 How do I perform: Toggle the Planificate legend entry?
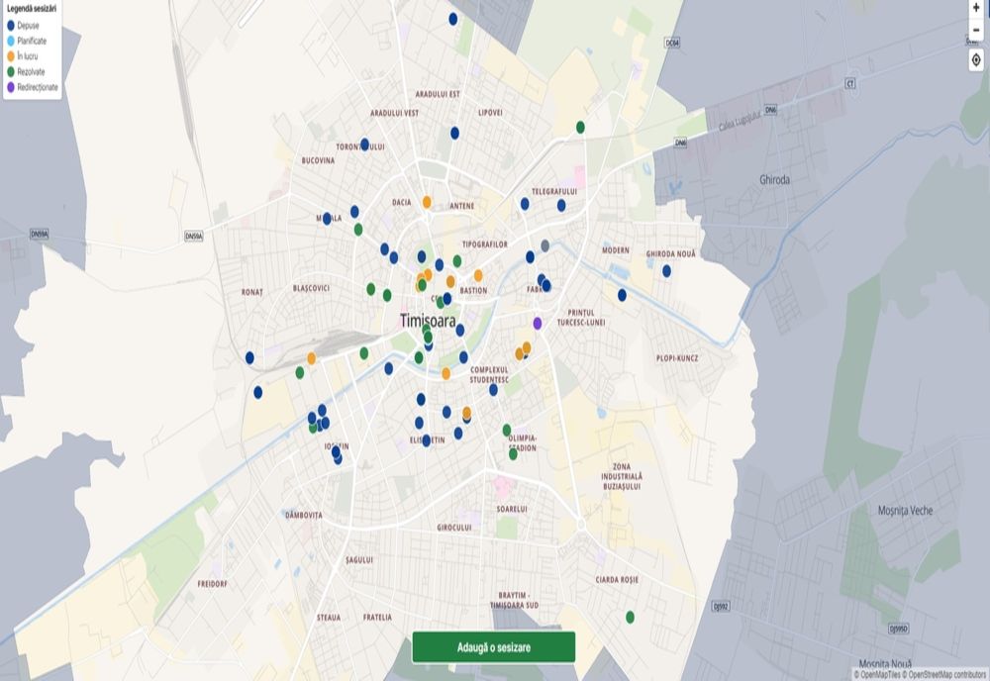point(35,41)
